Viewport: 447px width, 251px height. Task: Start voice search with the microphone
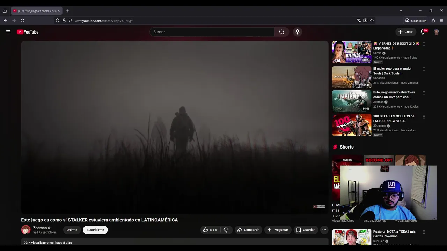[298, 32]
